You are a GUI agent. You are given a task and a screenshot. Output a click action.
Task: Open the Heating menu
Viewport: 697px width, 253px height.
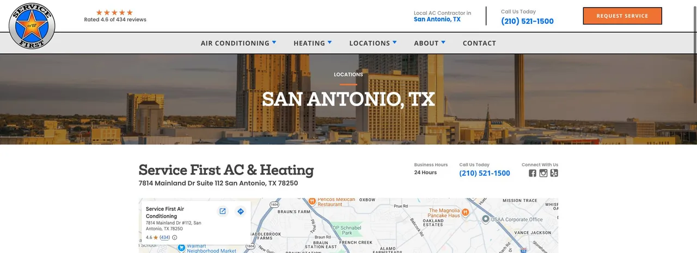(309, 43)
